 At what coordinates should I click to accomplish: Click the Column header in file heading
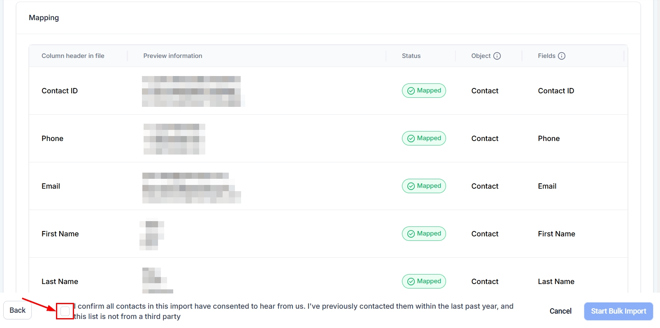(73, 56)
